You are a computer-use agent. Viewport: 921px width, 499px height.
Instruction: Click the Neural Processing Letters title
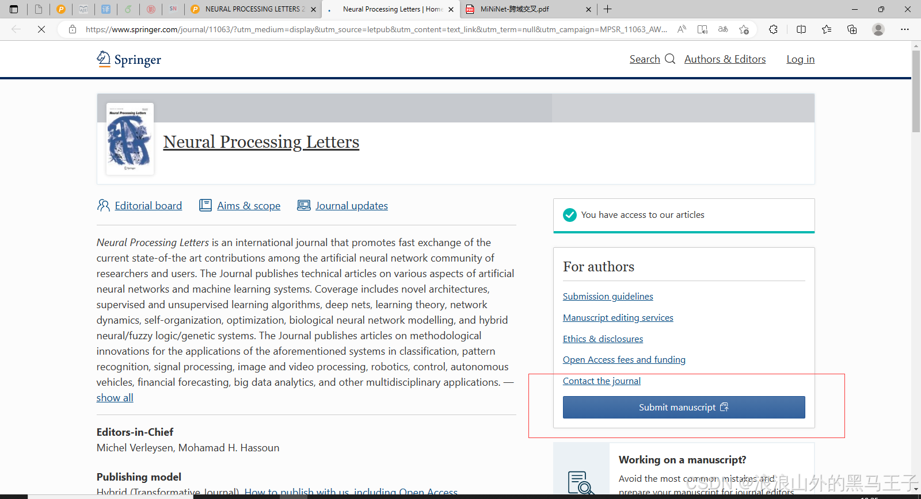click(261, 142)
